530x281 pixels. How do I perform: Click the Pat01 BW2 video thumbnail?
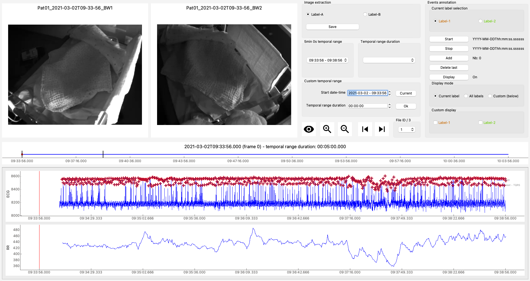(x=224, y=75)
